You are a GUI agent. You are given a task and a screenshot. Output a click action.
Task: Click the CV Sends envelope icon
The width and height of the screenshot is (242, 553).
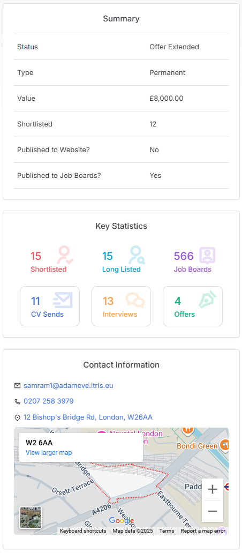pos(63,300)
